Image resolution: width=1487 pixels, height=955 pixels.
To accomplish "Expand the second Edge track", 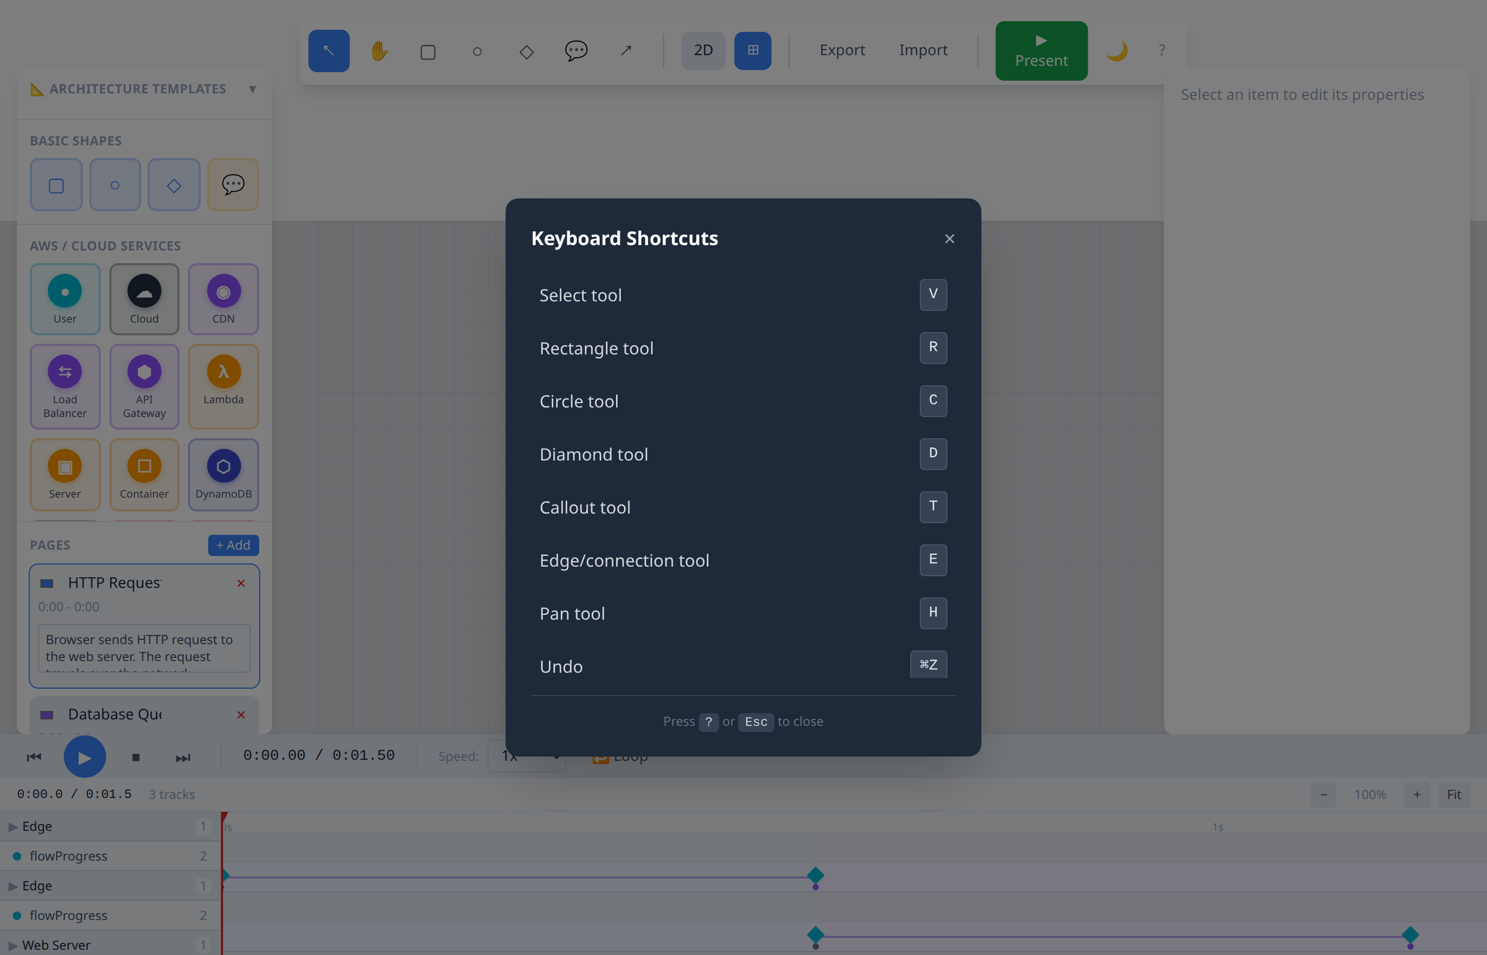I will click(x=12, y=886).
